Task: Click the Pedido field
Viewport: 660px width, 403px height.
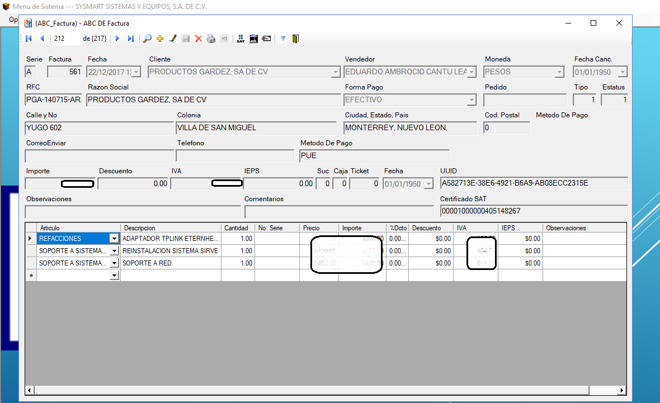Action: [525, 100]
